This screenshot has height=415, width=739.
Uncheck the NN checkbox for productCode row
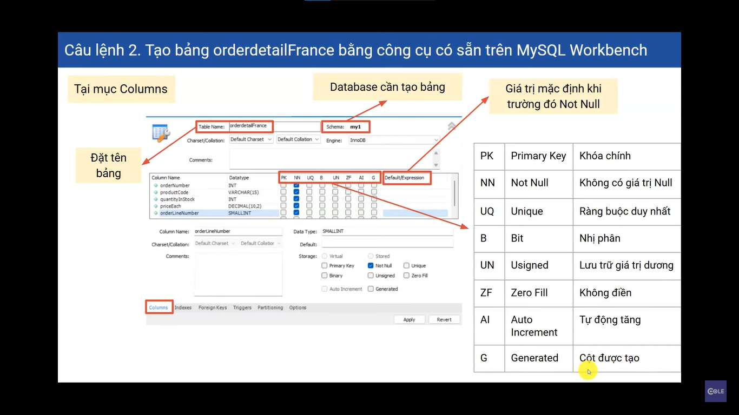[x=296, y=192]
